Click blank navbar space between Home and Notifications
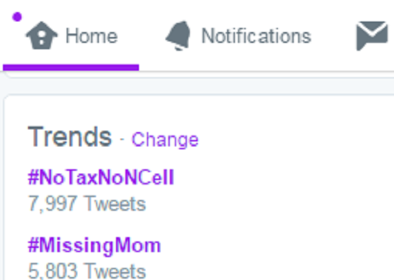 click(140, 36)
